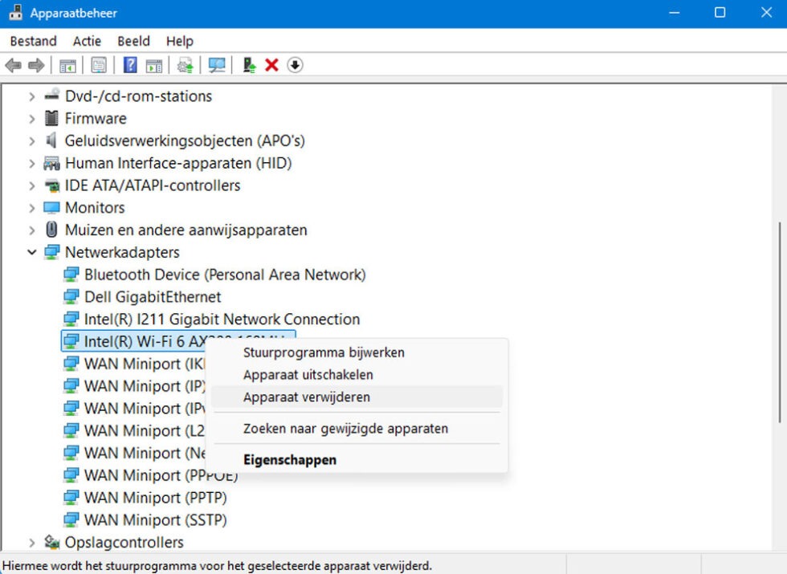Click the Show/Hide console tree toolbar icon

(x=67, y=65)
